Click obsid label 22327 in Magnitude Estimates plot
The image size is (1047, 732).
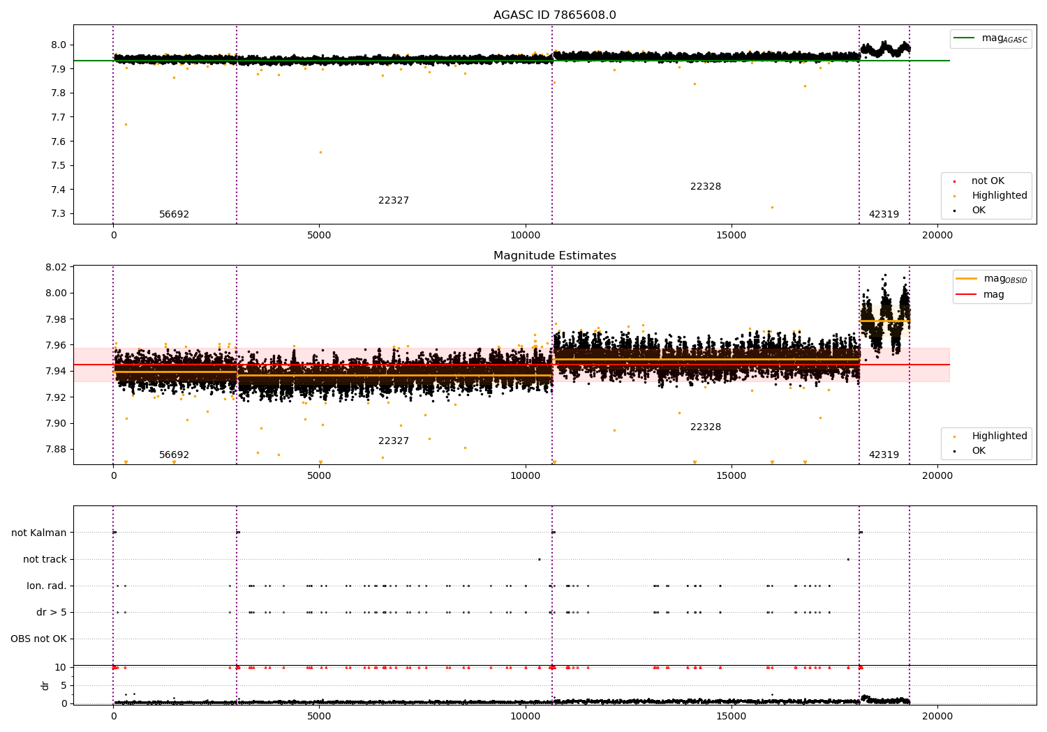(x=394, y=441)
